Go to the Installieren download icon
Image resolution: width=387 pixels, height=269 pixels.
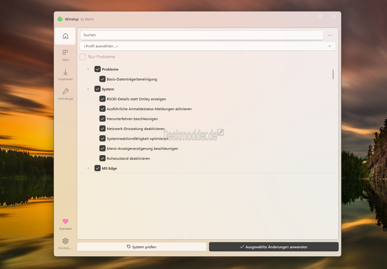click(65, 72)
